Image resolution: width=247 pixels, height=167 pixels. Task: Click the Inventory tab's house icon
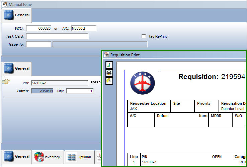coord(39,157)
